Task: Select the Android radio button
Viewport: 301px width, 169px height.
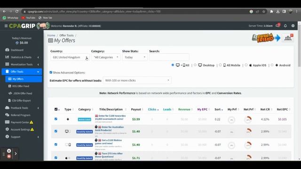Action: (272, 65)
